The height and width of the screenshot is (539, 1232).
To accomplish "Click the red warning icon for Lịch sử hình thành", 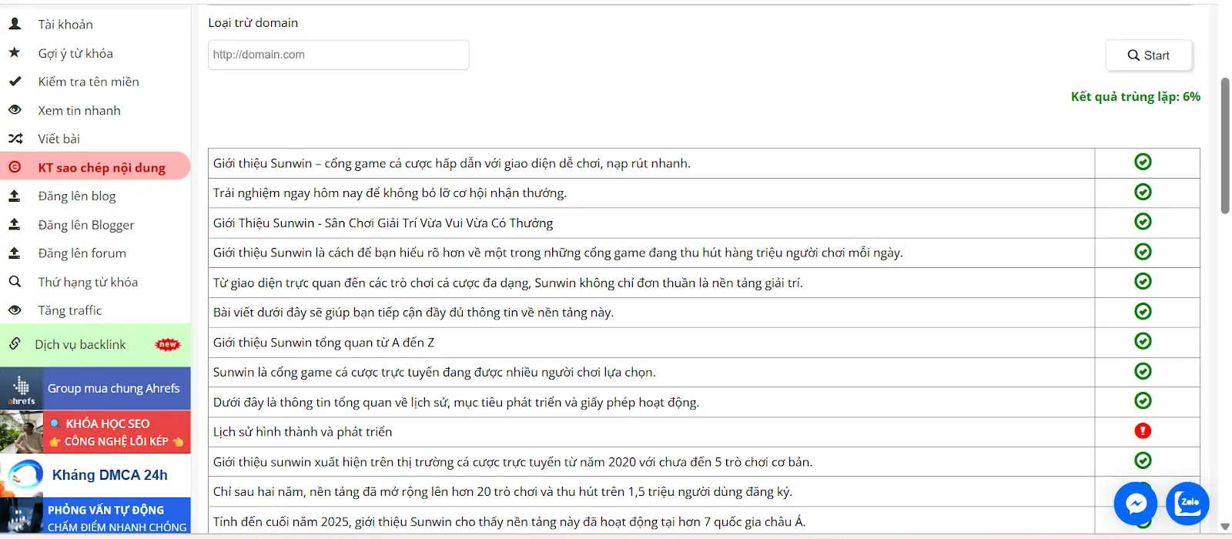I will pos(1143,431).
